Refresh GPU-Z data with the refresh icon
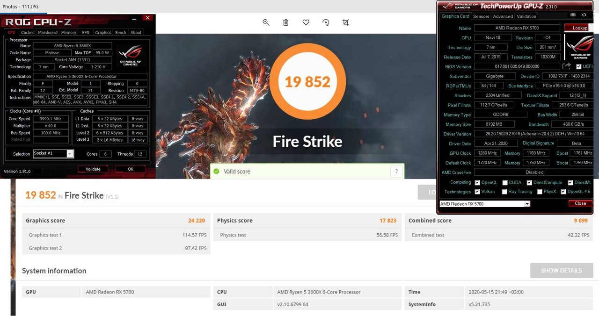Screen dimensions: 599x316 point(584,15)
